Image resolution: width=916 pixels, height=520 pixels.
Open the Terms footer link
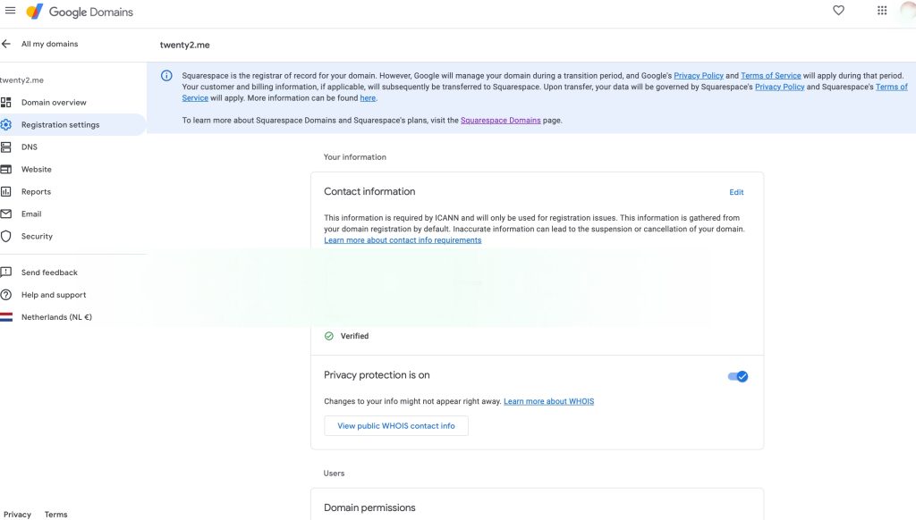point(56,515)
